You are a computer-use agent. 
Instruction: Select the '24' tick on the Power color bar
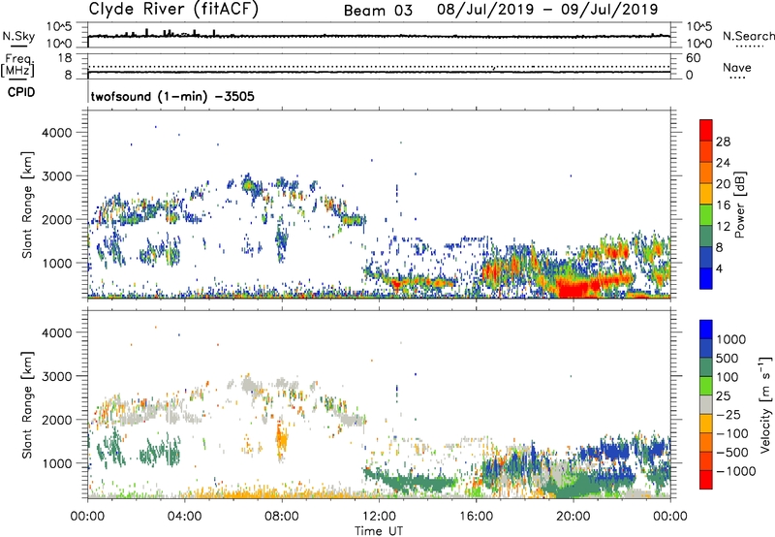coord(723,163)
